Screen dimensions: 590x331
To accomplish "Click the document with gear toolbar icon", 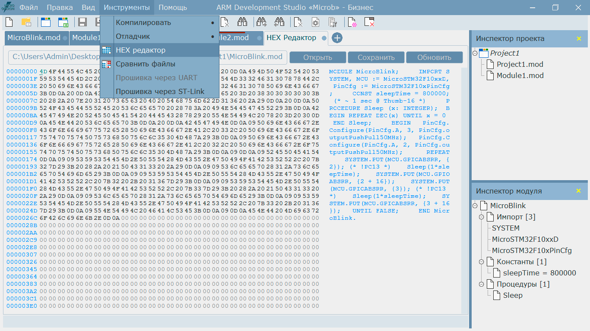I will point(316,22).
